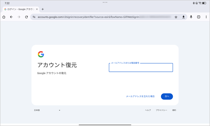210x126 pixels.
Task: Reload the page
Action: (x=26, y=17)
